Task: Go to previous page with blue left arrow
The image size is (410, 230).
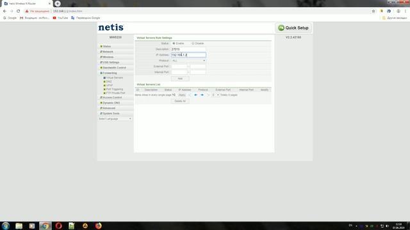Action: point(195,95)
